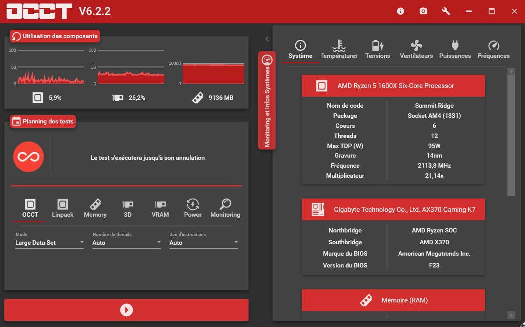Pick the VRAM test
The height and width of the screenshot is (327, 525).
pyautogui.click(x=160, y=208)
